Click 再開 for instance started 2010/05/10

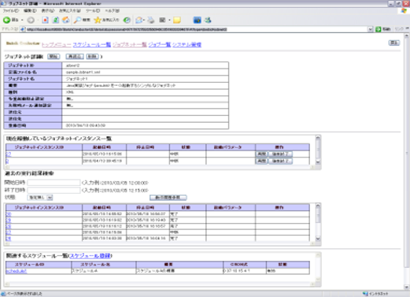click(x=261, y=154)
